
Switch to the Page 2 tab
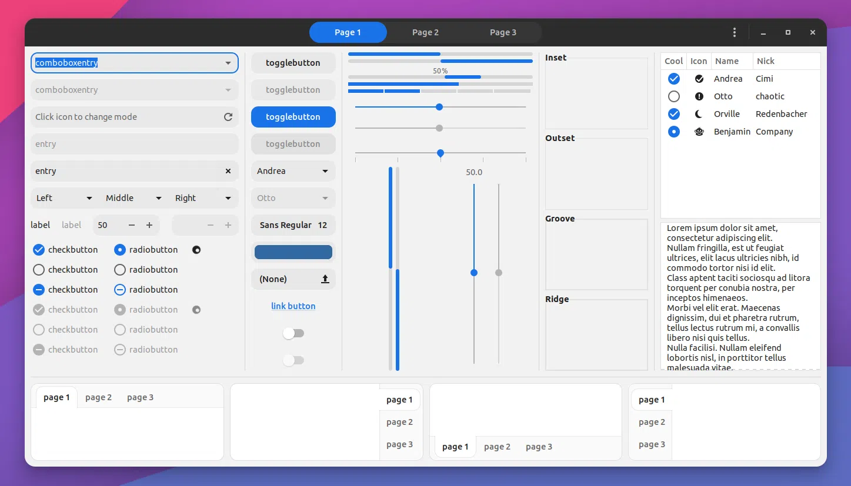(425, 32)
